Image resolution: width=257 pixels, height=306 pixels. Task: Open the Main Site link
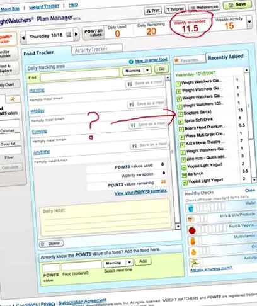pyautogui.click(x=10, y=9)
